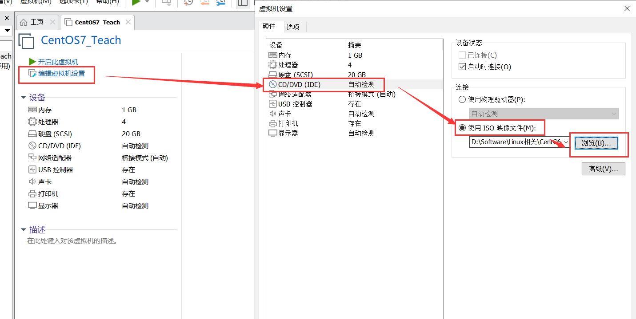This screenshot has width=636, height=319.
Task: Collapse the 设备 section in VM summary
Action: click(x=24, y=98)
